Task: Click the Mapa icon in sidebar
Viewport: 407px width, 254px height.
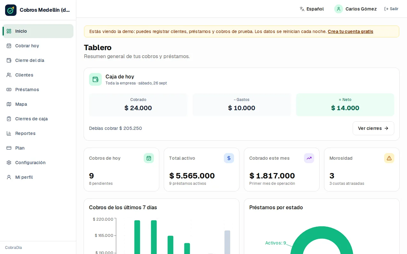Action: (9, 104)
